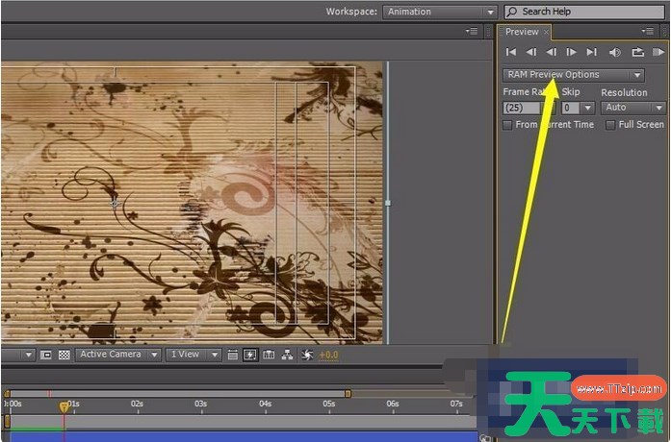Image resolution: width=671 pixels, height=442 pixels.
Task: Reset exposure with the aperture icon
Action: tap(307, 355)
